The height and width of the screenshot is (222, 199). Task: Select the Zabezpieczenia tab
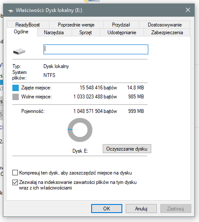click(167, 33)
